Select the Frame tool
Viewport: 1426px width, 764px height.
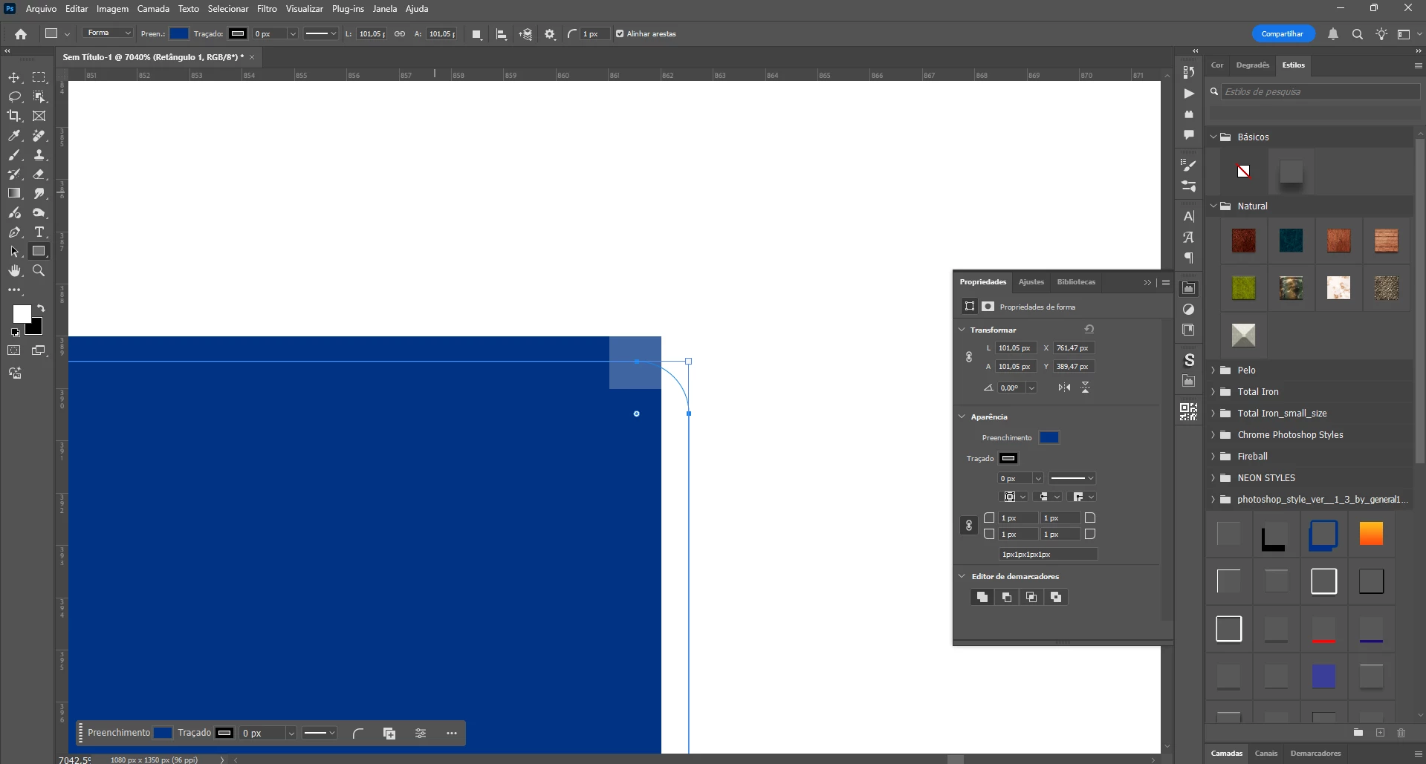pyautogui.click(x=39, y=116)
